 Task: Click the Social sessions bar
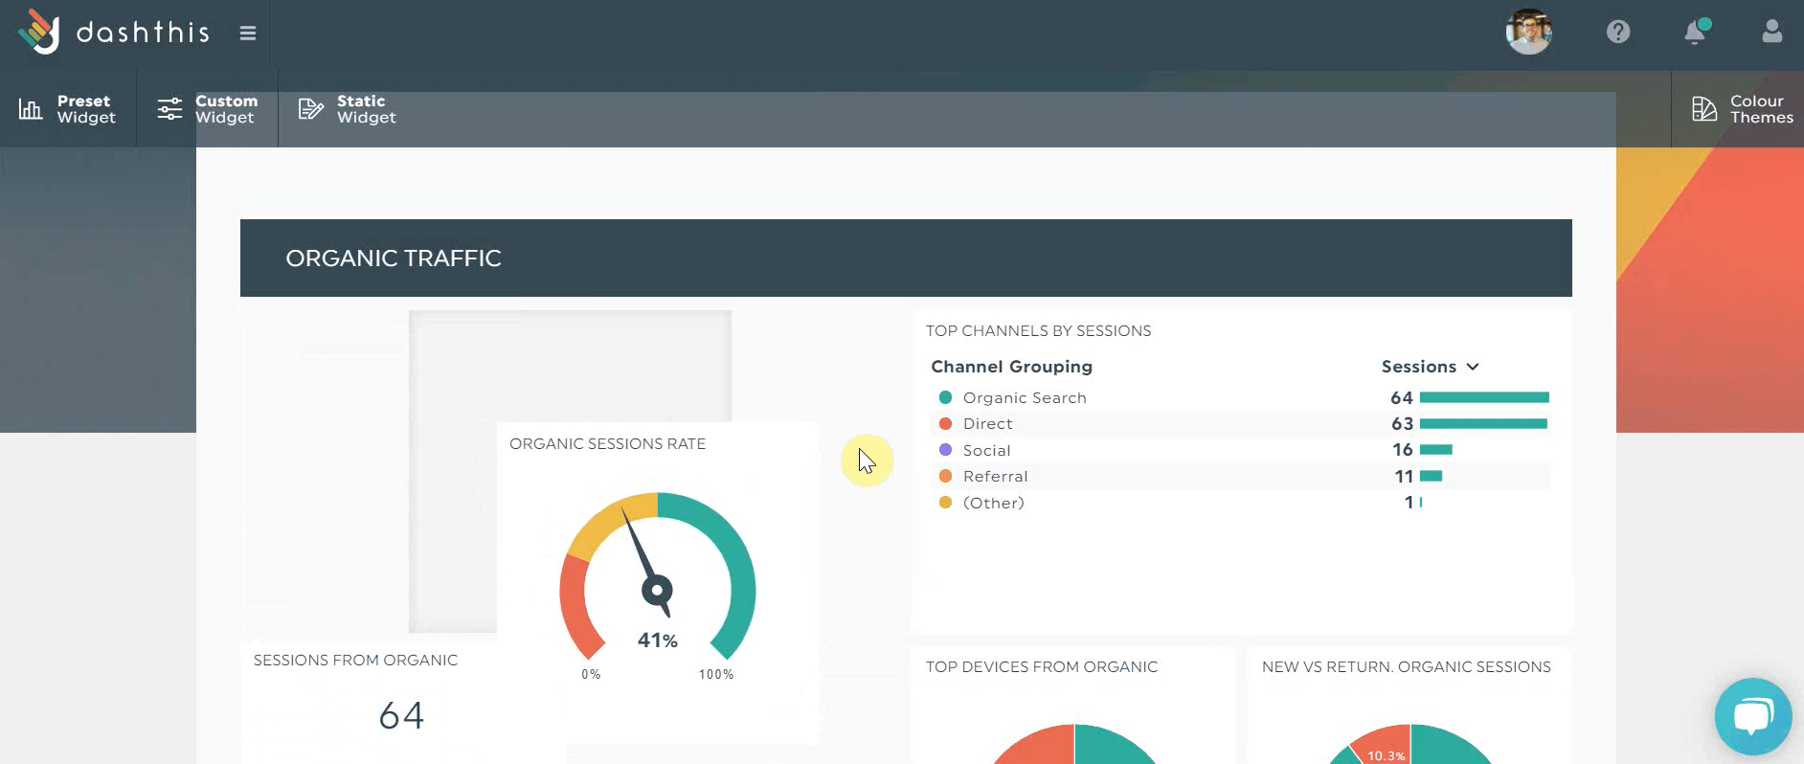click(1436, 449)
